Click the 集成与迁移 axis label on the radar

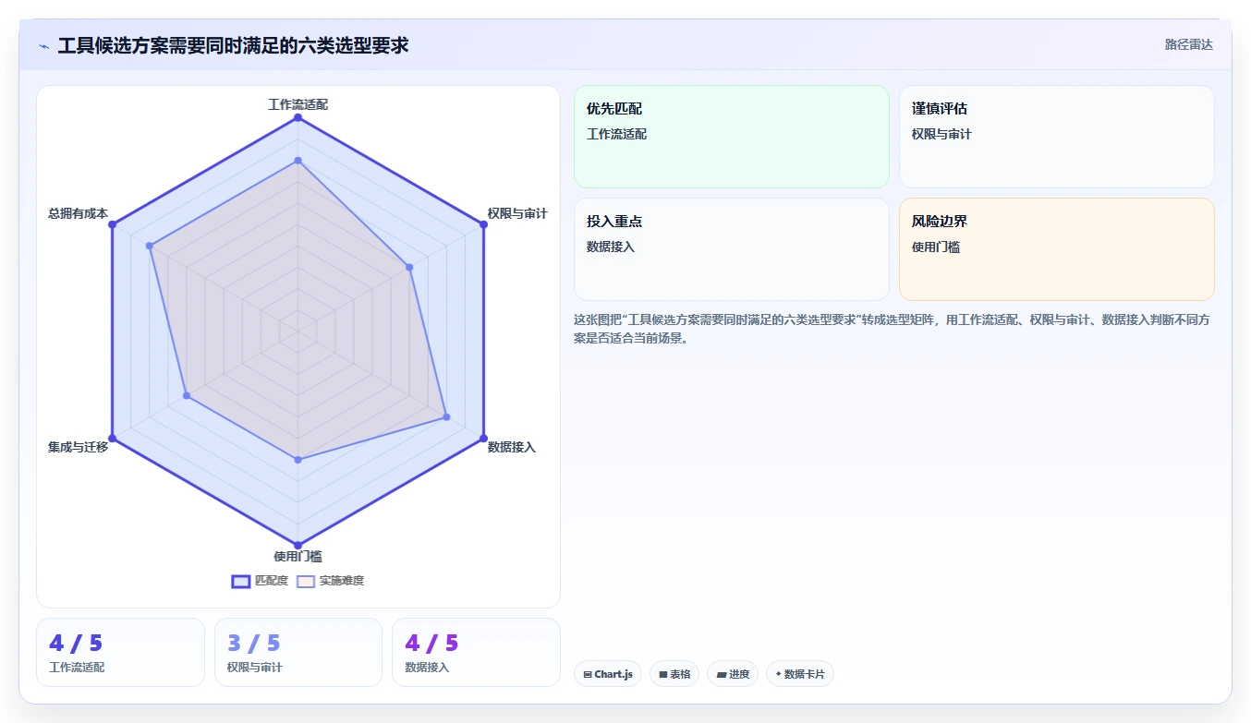pos(78,447)
